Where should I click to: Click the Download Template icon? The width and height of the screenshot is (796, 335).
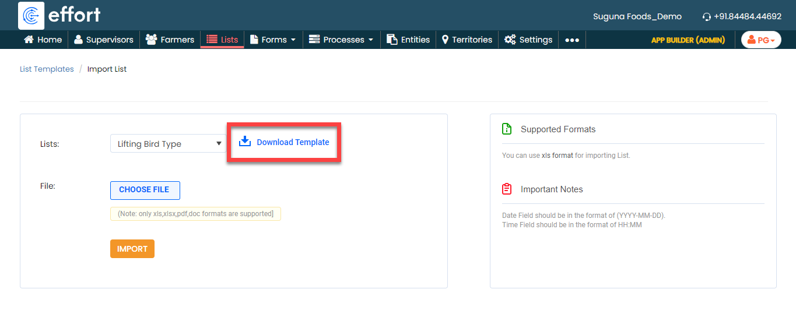click(245, 142)
